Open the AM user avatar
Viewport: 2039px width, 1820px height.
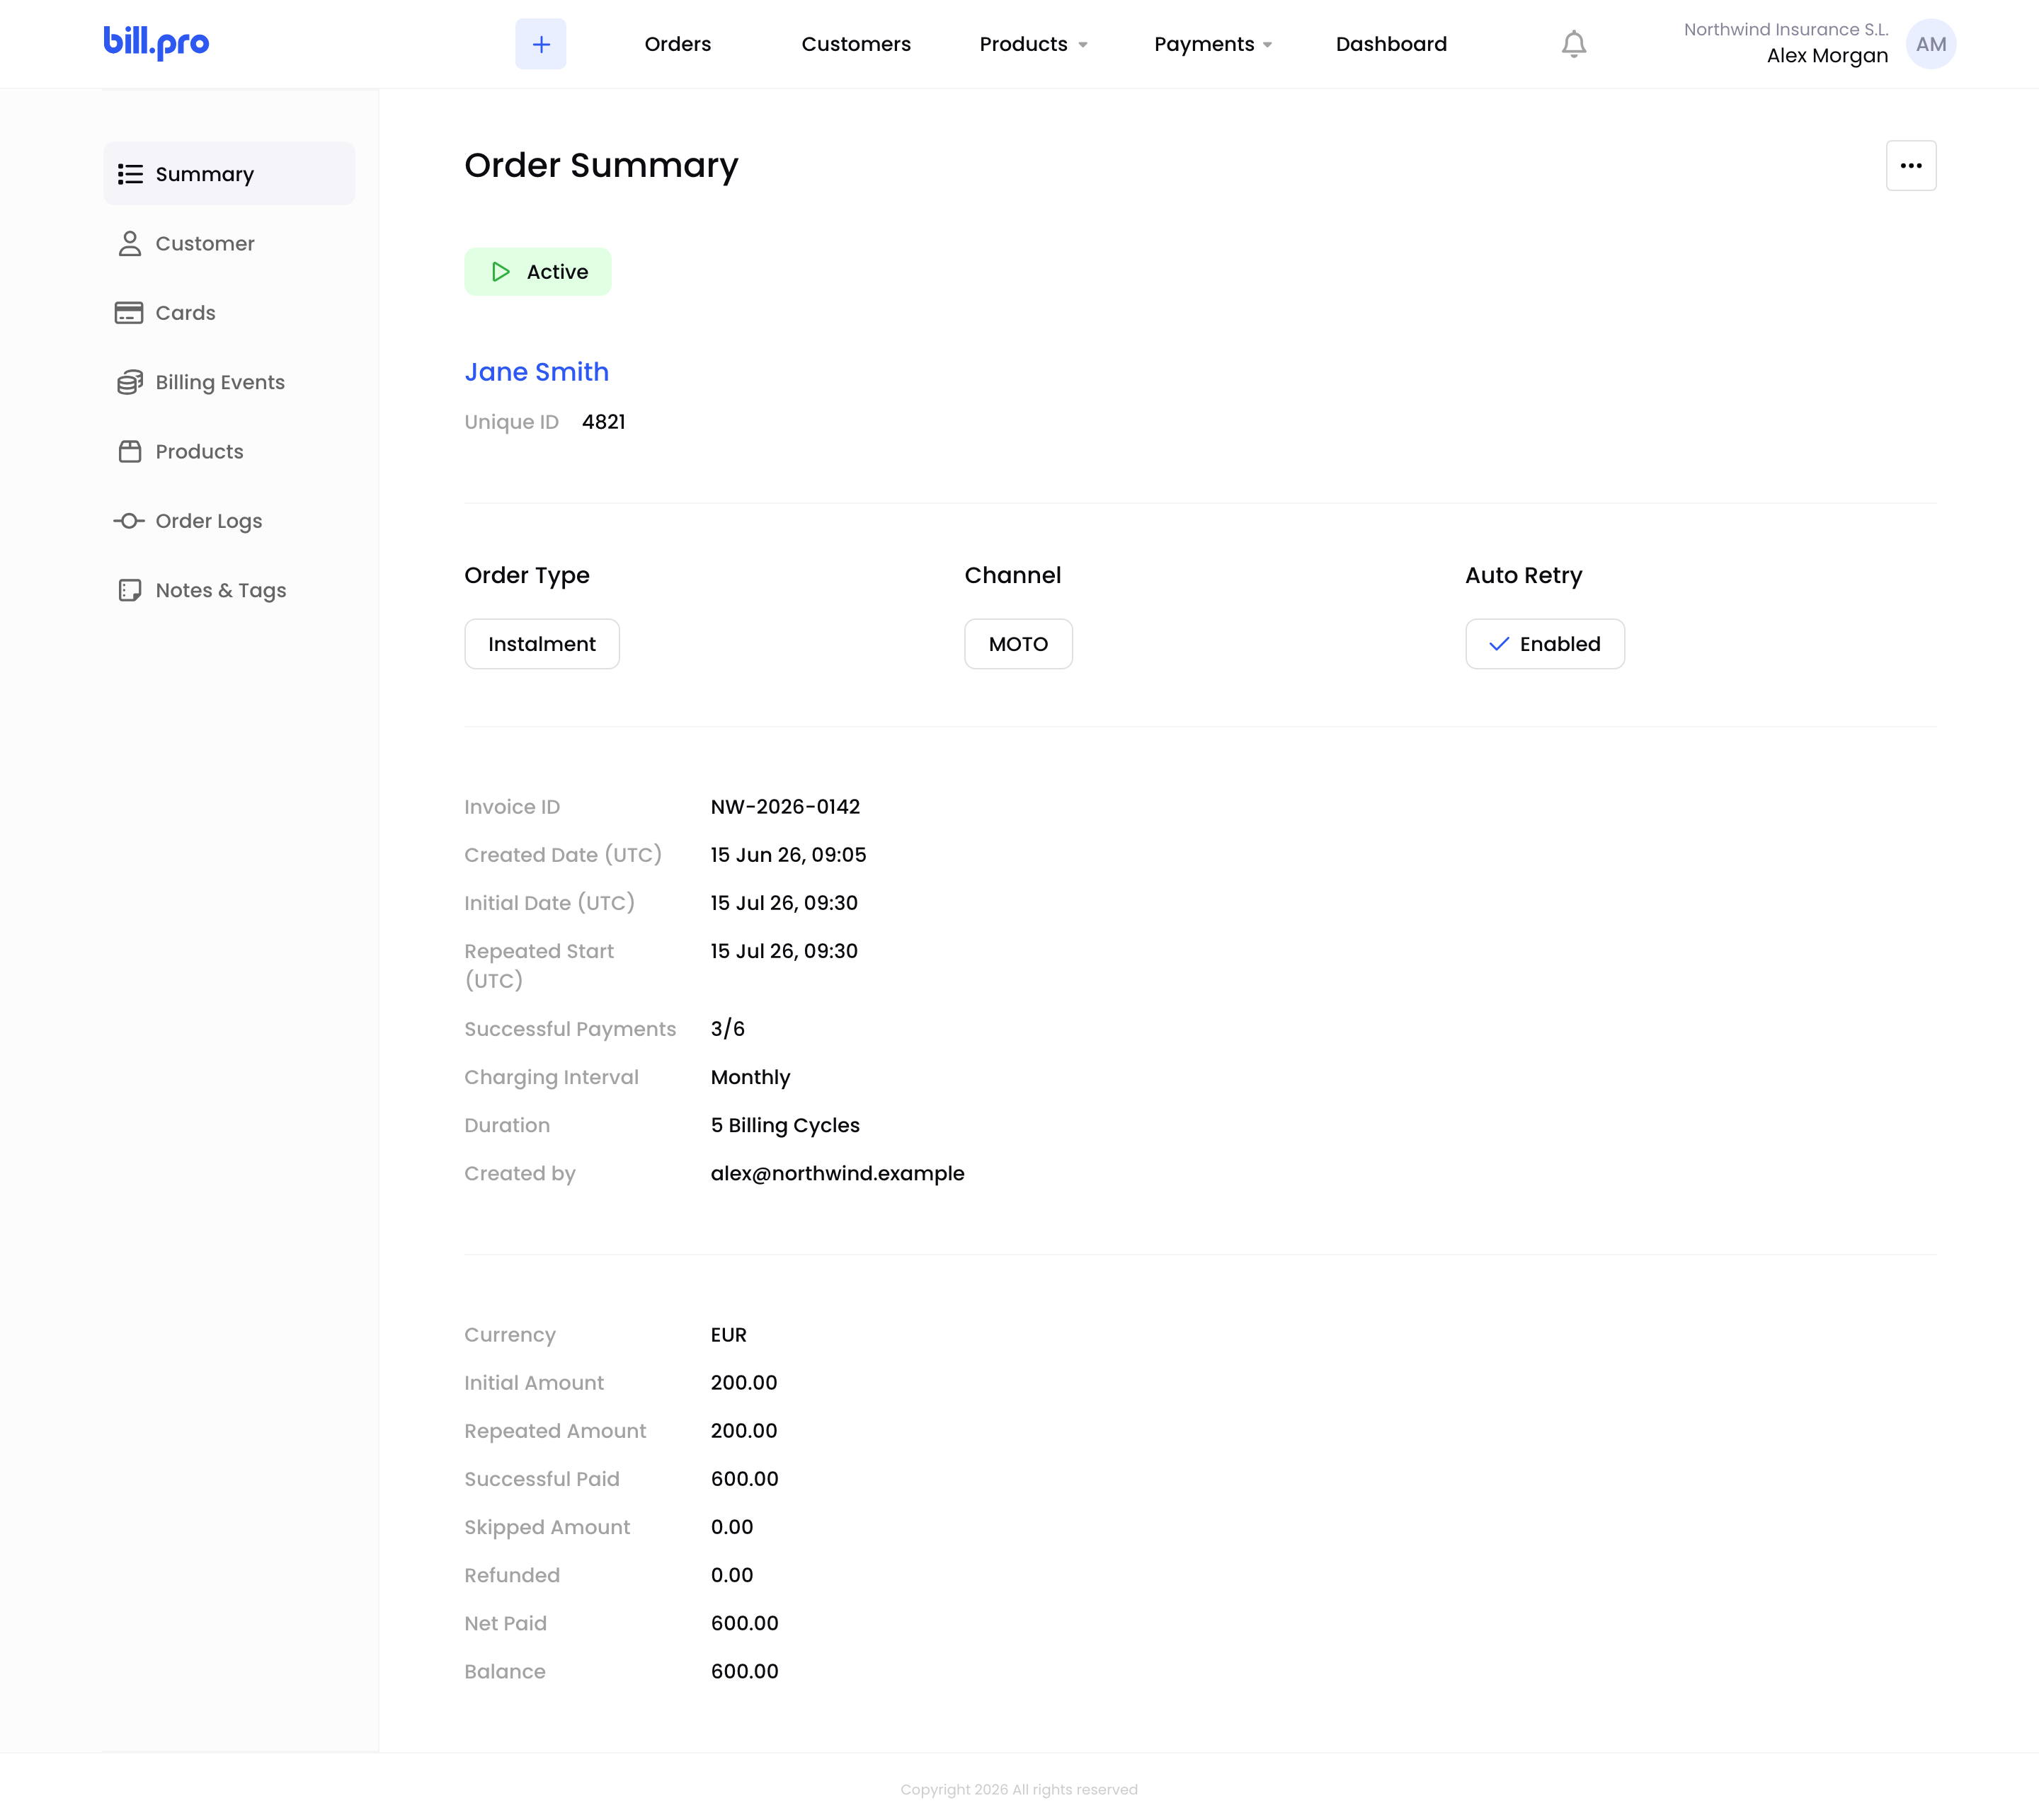click(x=1931, y=44)
